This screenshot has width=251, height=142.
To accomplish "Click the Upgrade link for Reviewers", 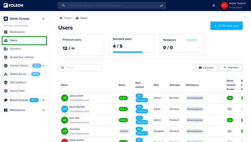I will (x=191, y=40).
